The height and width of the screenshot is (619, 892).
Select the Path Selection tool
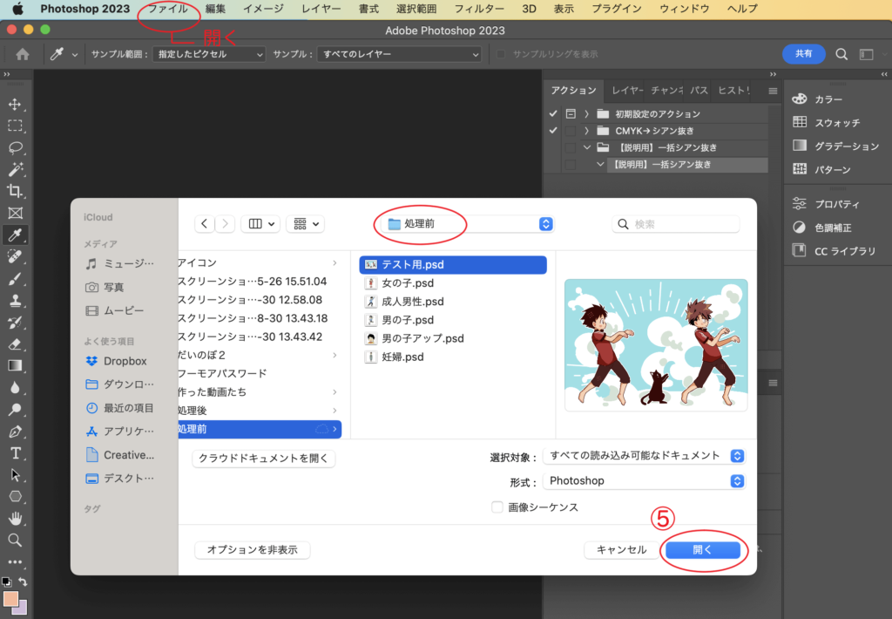[16, 475]
